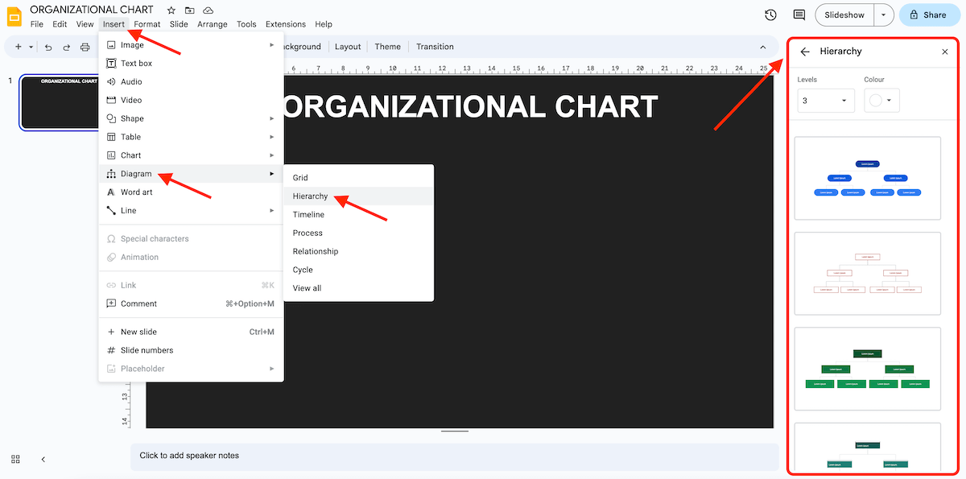966x479 pixels.
Task: Open grid view icon at bottom left
Action: 15,459
